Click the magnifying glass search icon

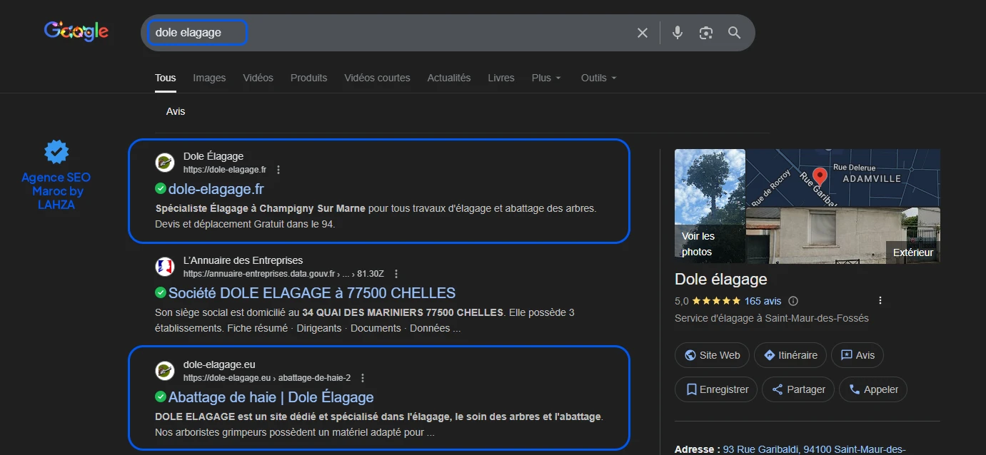pos(734,33)
